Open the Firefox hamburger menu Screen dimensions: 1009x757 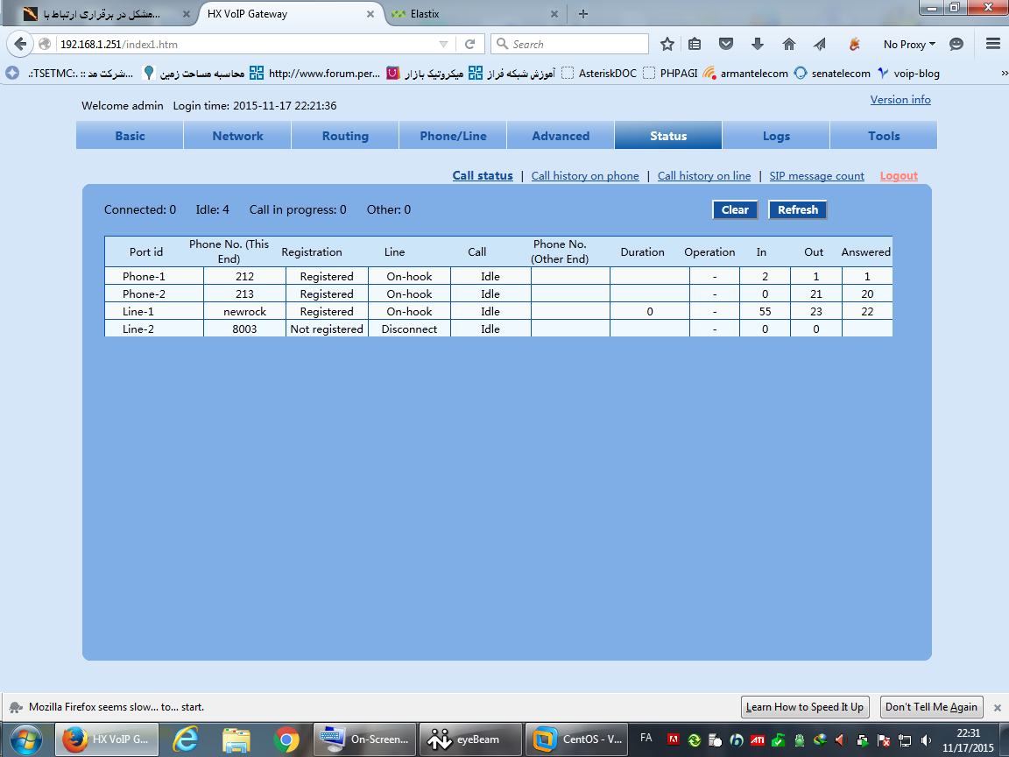pos(992,44)
